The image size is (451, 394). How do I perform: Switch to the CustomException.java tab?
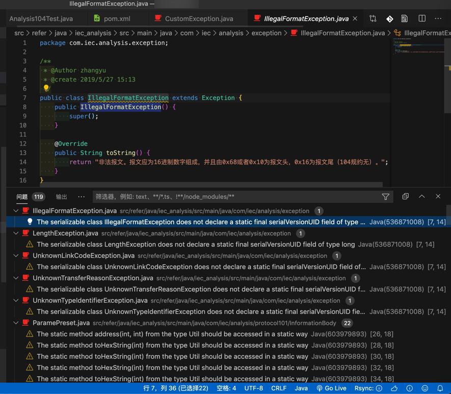click(x=199, y=18)
